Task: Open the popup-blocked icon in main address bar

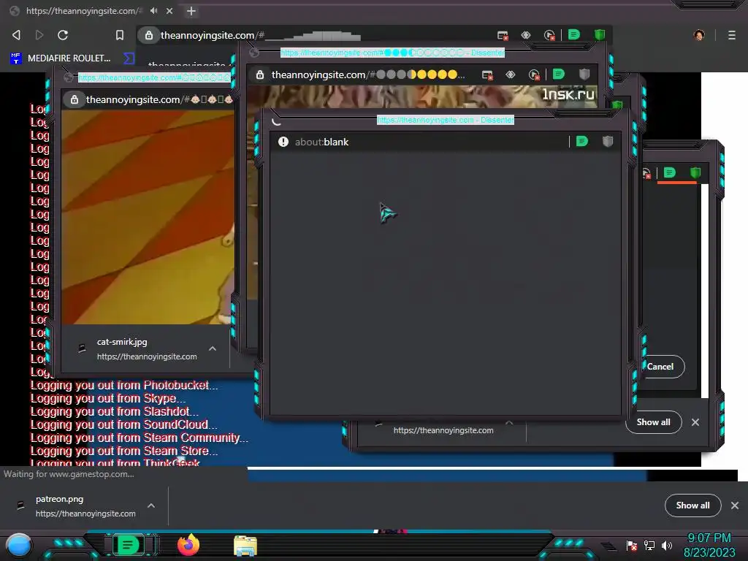Action: coord(503,35)
